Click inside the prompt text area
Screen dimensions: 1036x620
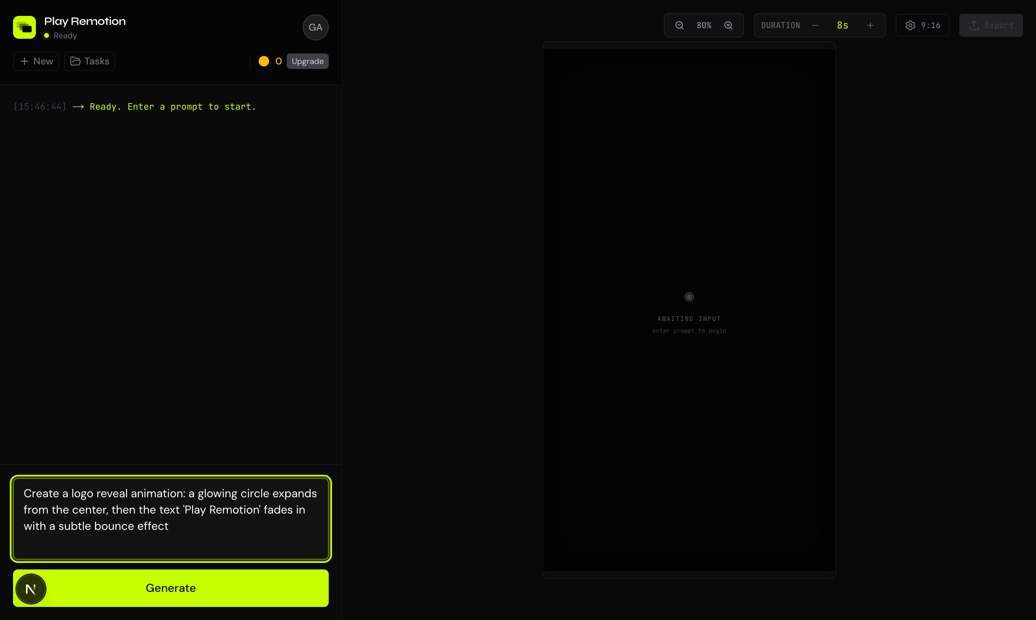tap(170, 518)
